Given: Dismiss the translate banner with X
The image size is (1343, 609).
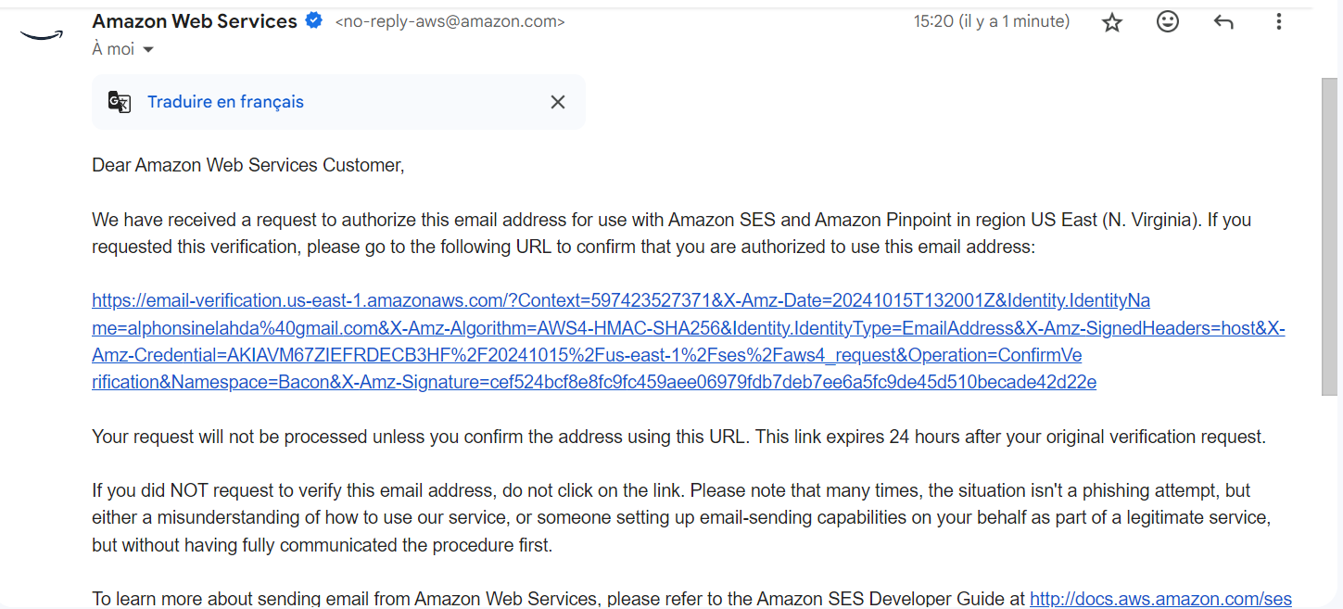Looking at the screenshot, I should (557, 102).
